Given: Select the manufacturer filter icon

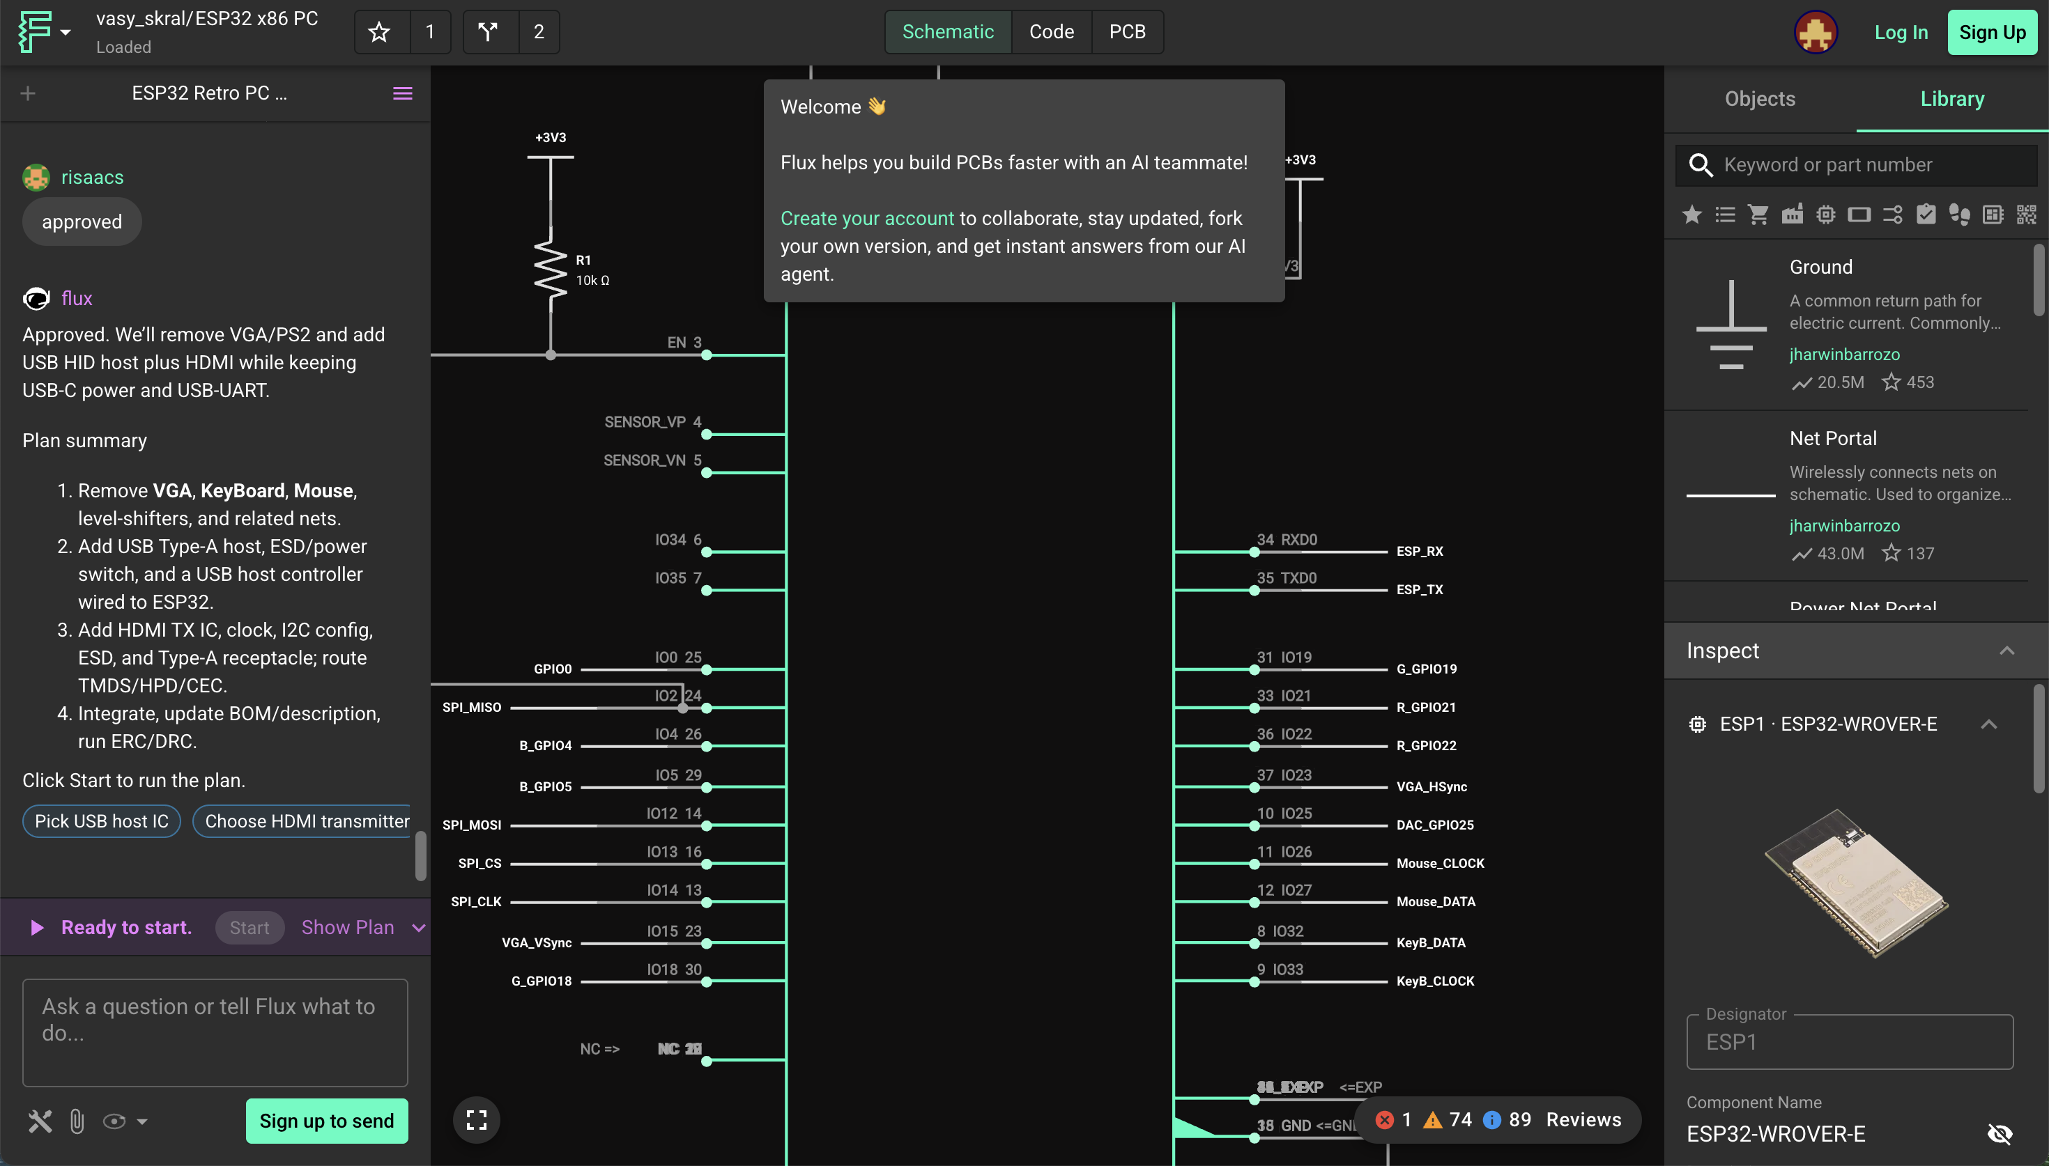Looking at the screenshot, I should pos(1793,214).
